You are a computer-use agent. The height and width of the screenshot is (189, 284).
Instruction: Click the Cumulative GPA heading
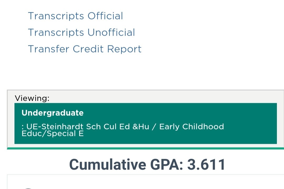tap(147, 165)
